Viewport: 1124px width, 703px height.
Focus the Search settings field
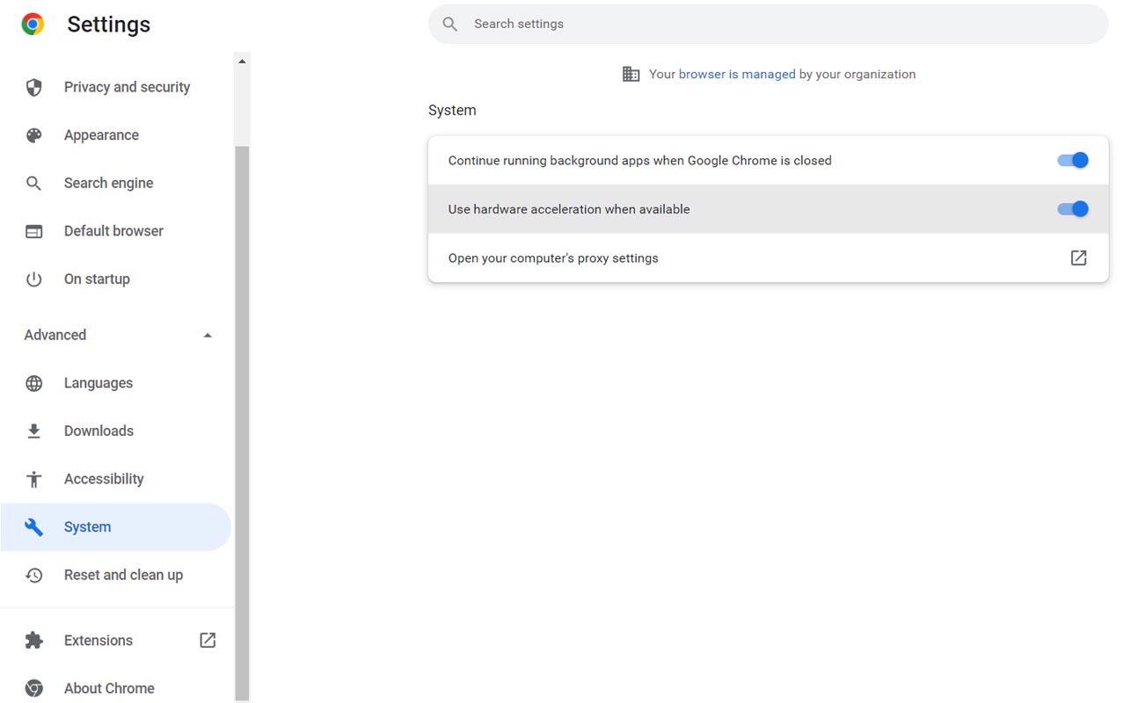[768, 24]
